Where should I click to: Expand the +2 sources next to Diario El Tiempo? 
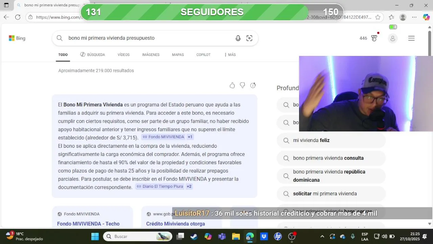click(189, 186)
